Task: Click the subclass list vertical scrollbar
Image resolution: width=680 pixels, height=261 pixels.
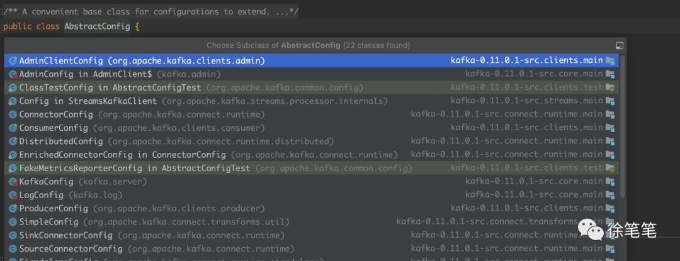Action: tap(623, 126)
